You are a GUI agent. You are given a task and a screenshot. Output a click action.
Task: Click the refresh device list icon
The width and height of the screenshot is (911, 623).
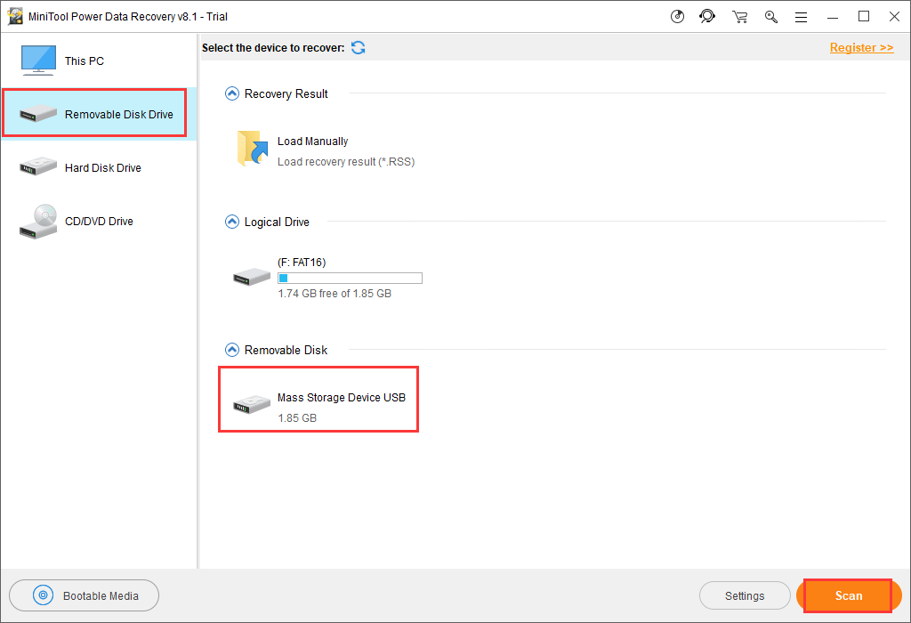[x=358, y=48]
